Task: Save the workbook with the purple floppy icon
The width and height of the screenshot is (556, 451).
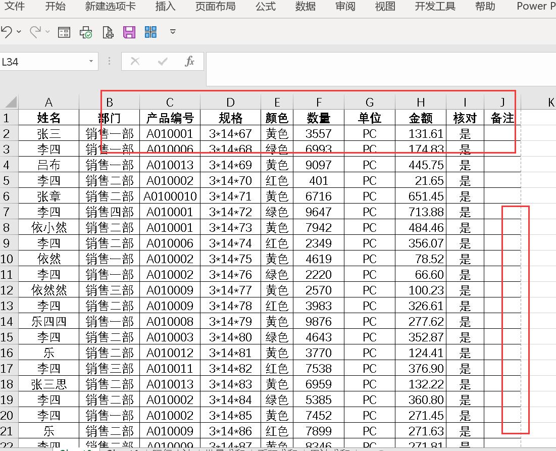Action: [129, 33]
